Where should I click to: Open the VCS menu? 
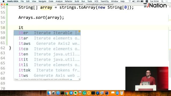point(96,1)
